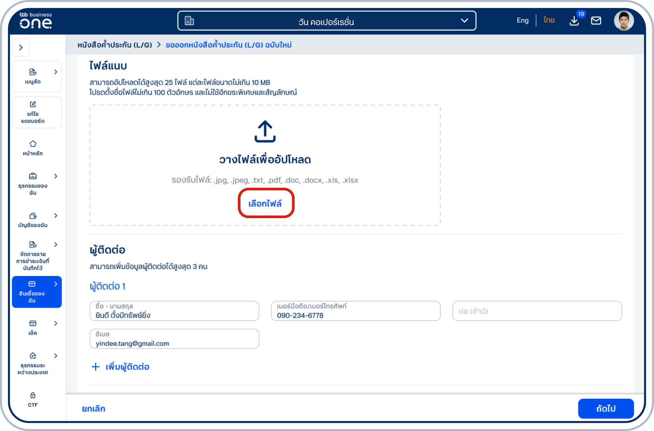654x431 pixels.
Task: Click the อีเมล input field
Action: tap(174, 339)
